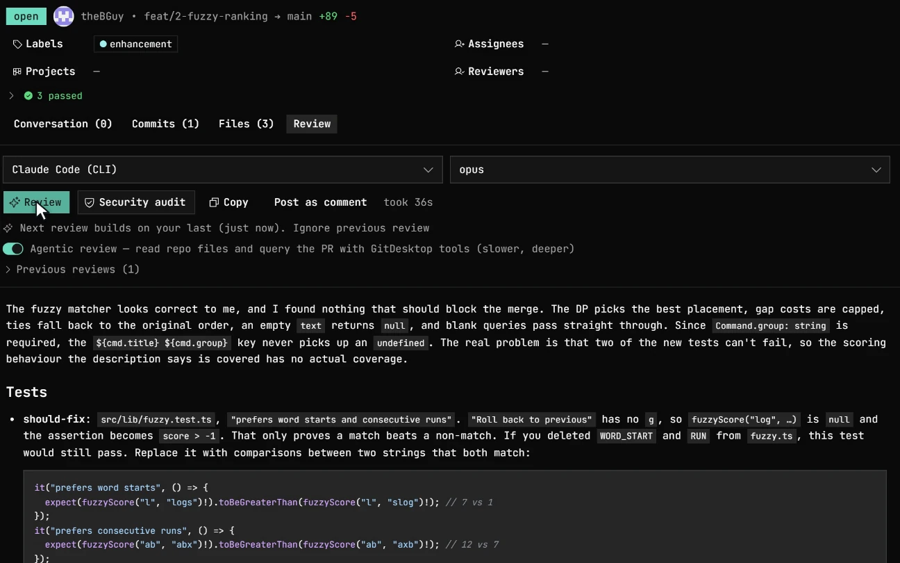The image size is (900, 563).
Task: Click the Ignore previous review link
Action: 361,228
